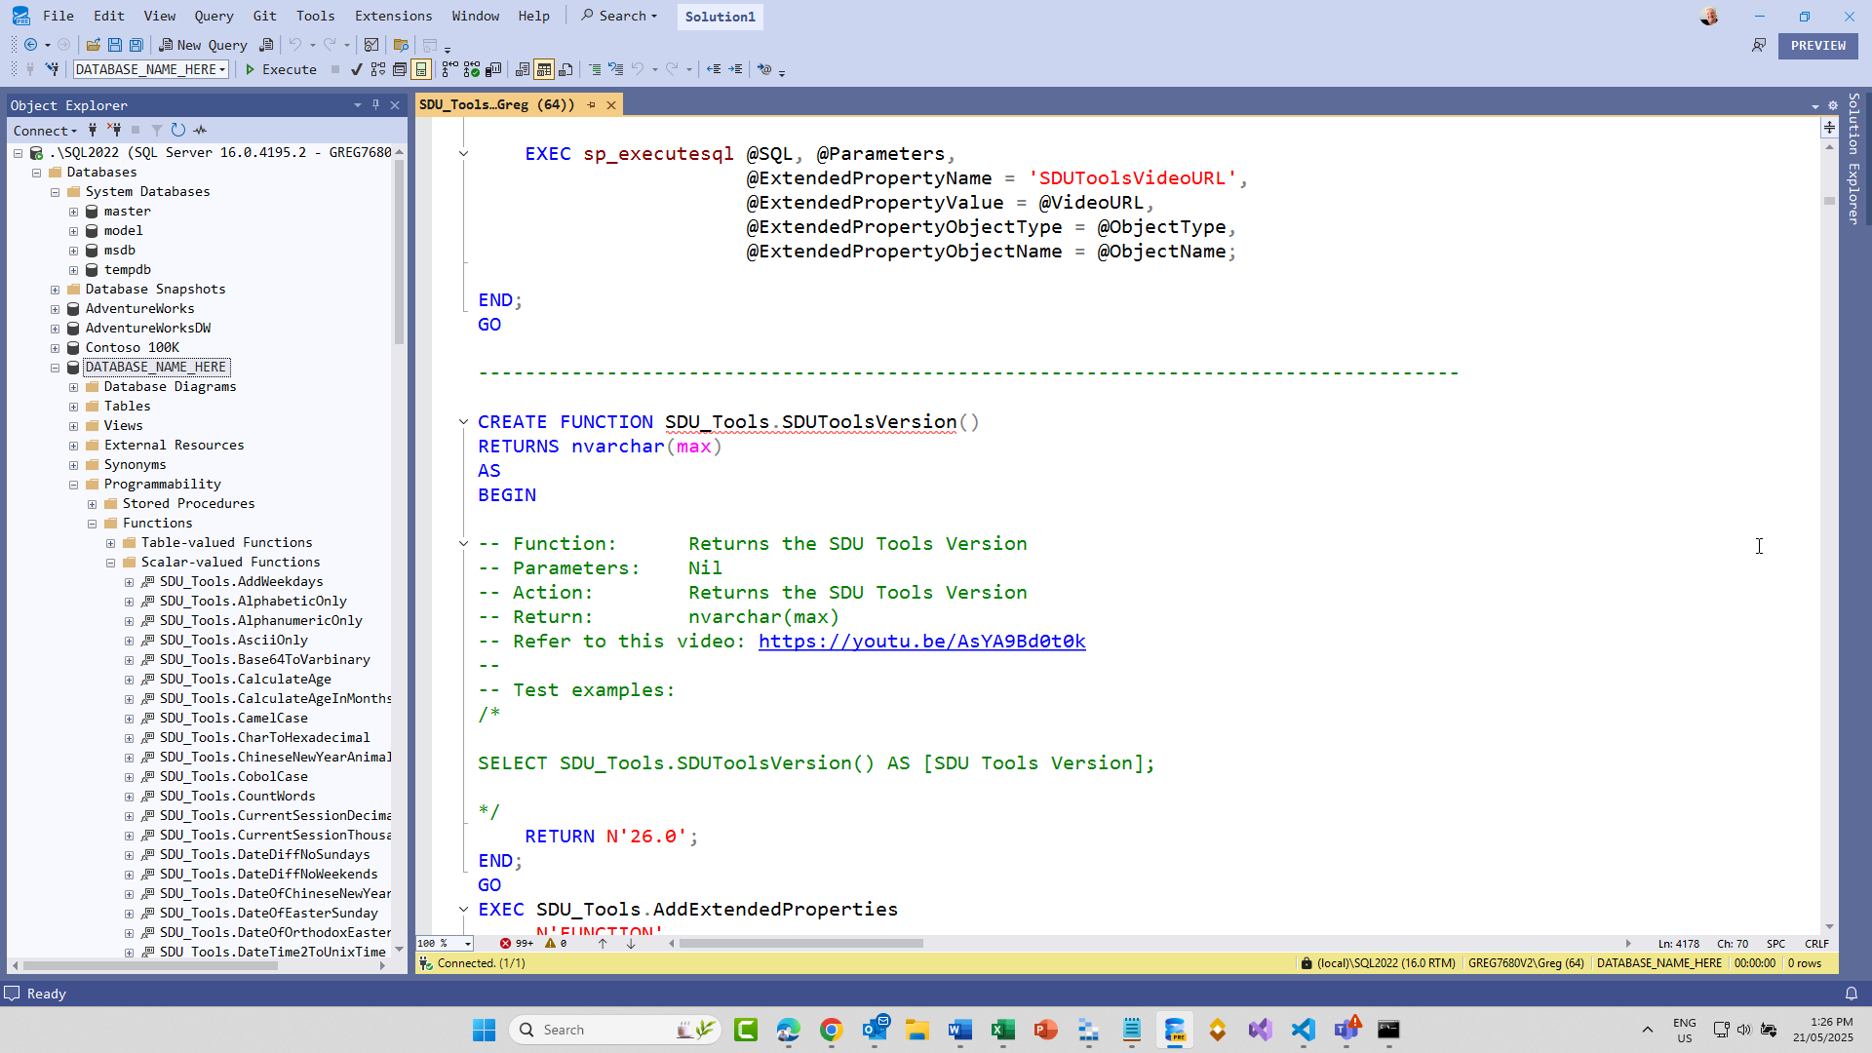Open the File menu
1872x1053 pixels.
coord(58,16)
